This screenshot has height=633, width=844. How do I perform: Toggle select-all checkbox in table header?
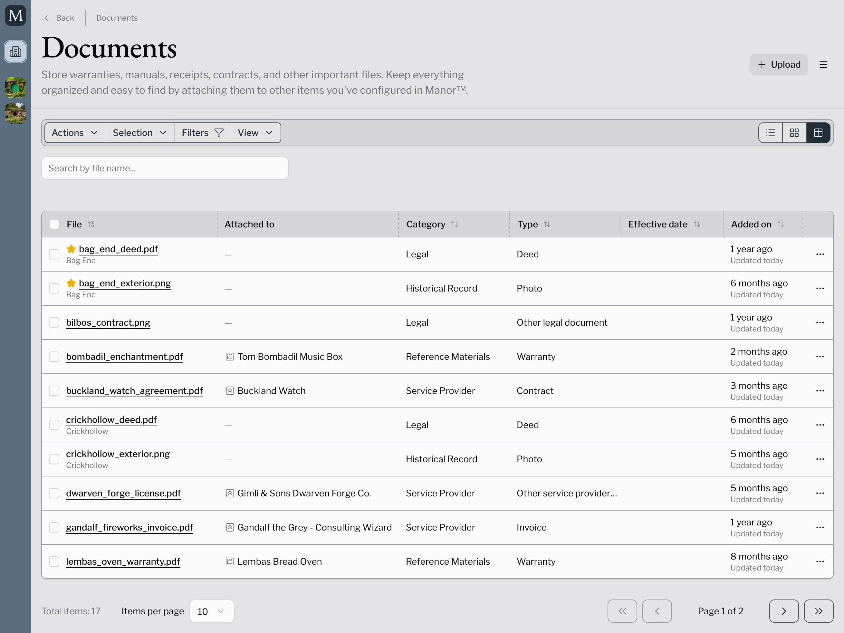coord(54,224)
